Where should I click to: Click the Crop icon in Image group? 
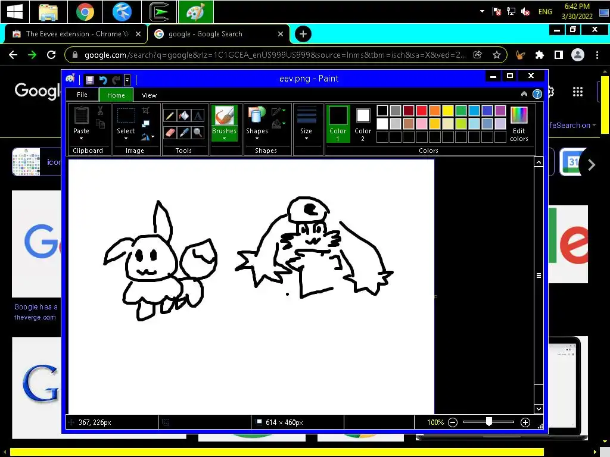146,111
